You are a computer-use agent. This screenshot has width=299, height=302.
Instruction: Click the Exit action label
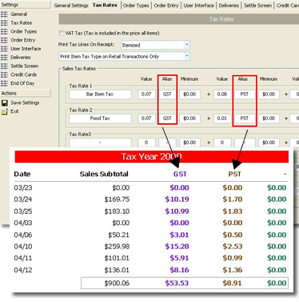14,111
